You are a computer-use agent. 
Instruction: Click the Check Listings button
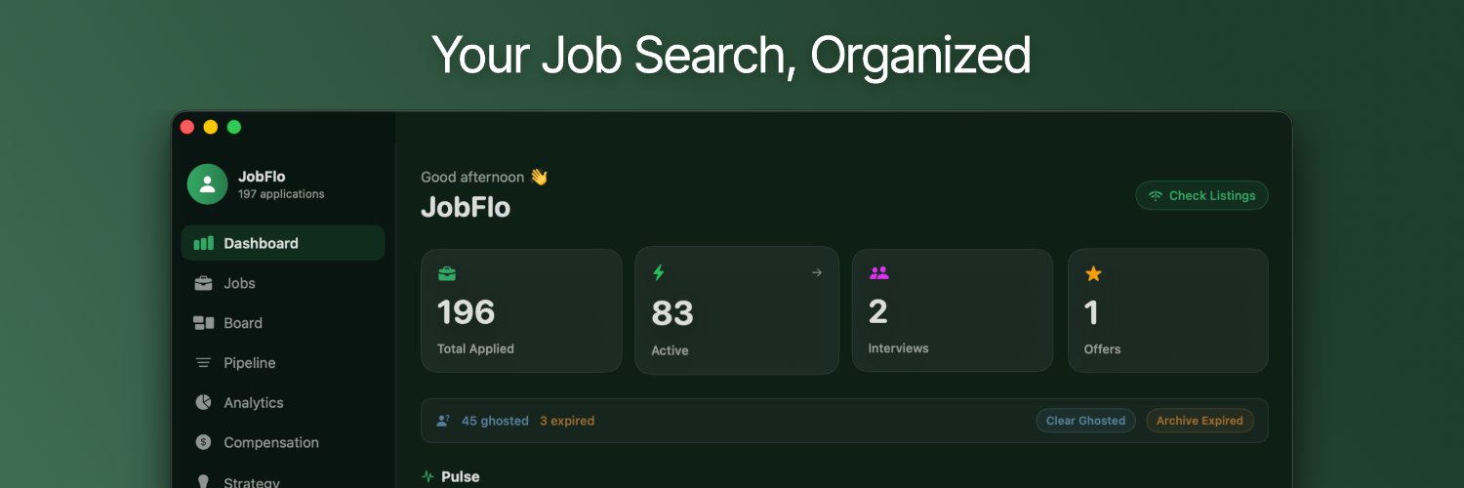[x=1201, y=195]
